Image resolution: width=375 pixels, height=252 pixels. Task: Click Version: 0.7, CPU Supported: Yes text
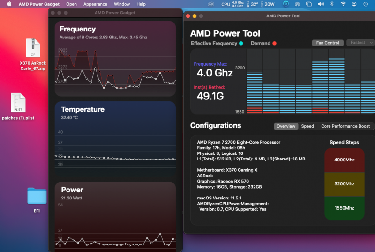click(232, 209)
